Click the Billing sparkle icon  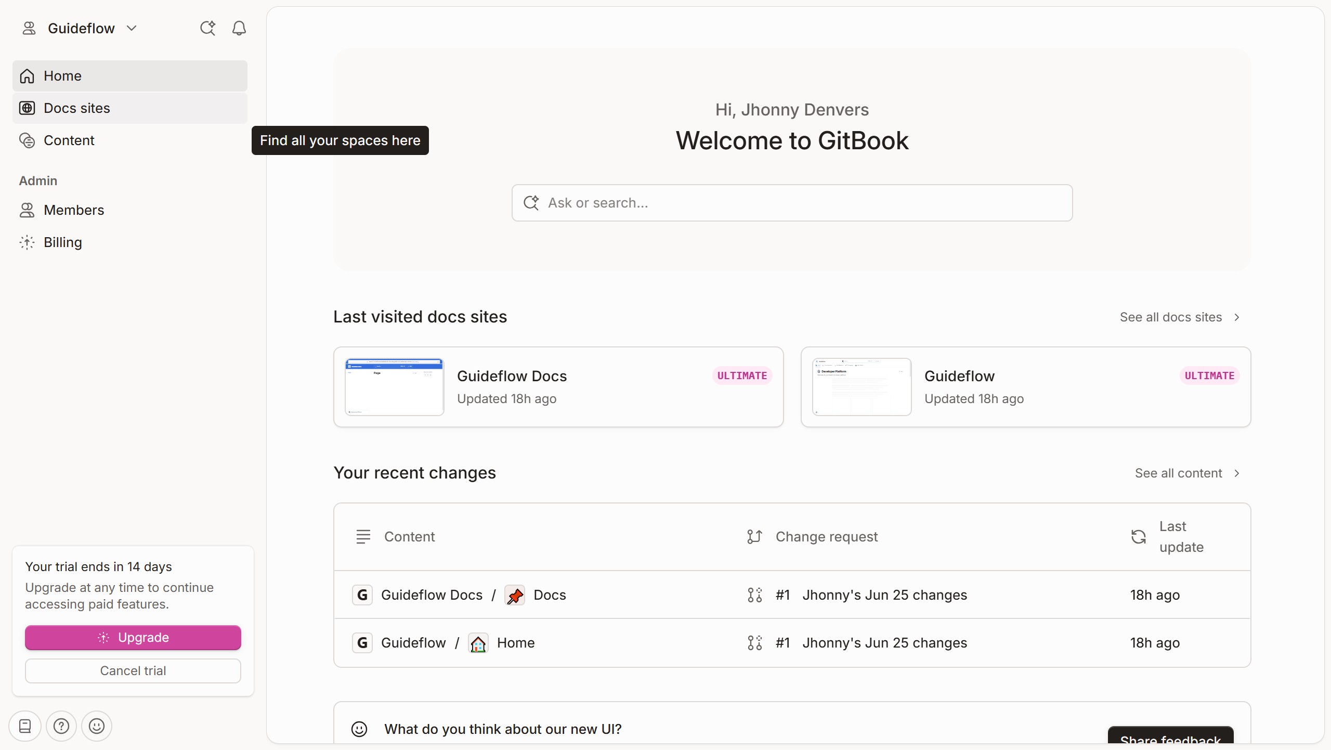(x=27, y=242)
